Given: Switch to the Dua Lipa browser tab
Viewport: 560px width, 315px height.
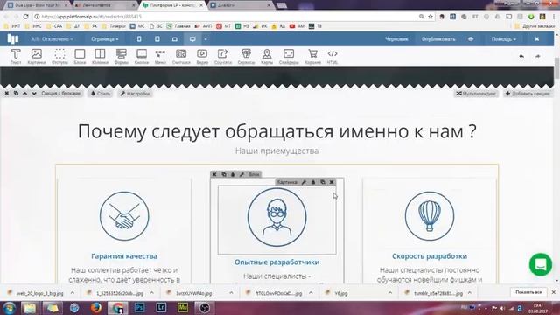Looking at the screenshot, I should tap(37, 5).
